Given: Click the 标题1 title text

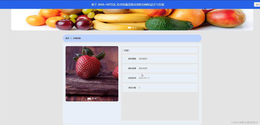Looking at the screenshot, I should point(126,50).
